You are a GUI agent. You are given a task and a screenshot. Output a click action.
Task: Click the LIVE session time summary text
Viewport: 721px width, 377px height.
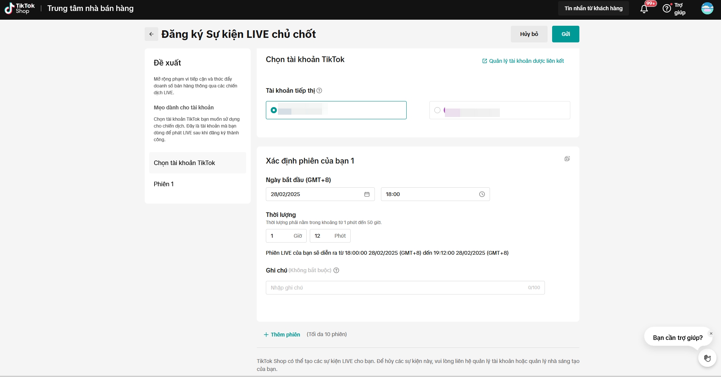click(387, 253)
